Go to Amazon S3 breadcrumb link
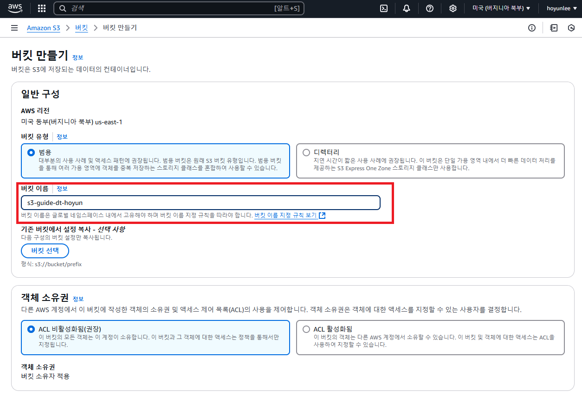 44,28
